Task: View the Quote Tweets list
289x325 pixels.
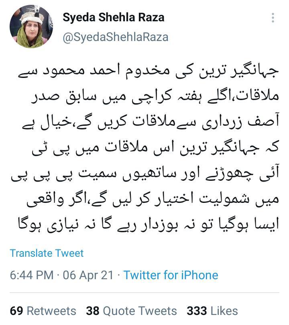Action: (x=140, y=311)
